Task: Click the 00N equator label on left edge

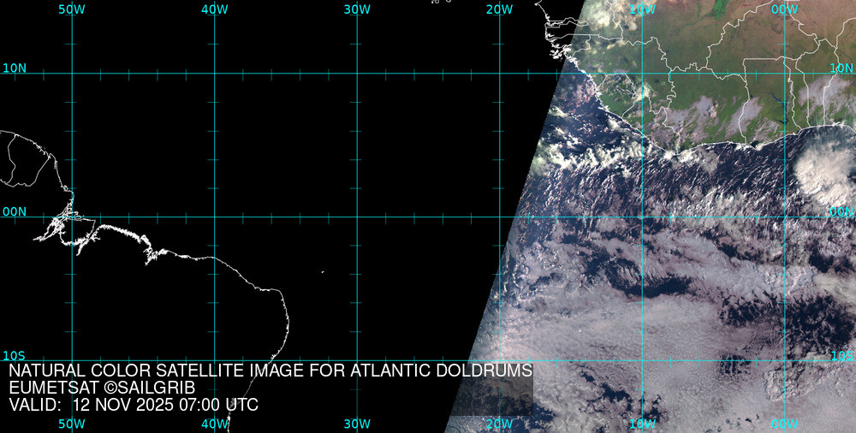Action: click(x=15, y=211)
